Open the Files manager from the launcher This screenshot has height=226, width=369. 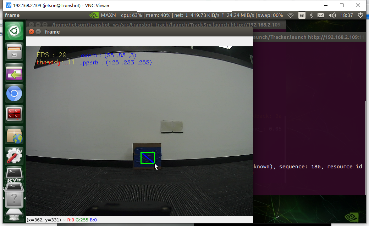click(14, 52)
